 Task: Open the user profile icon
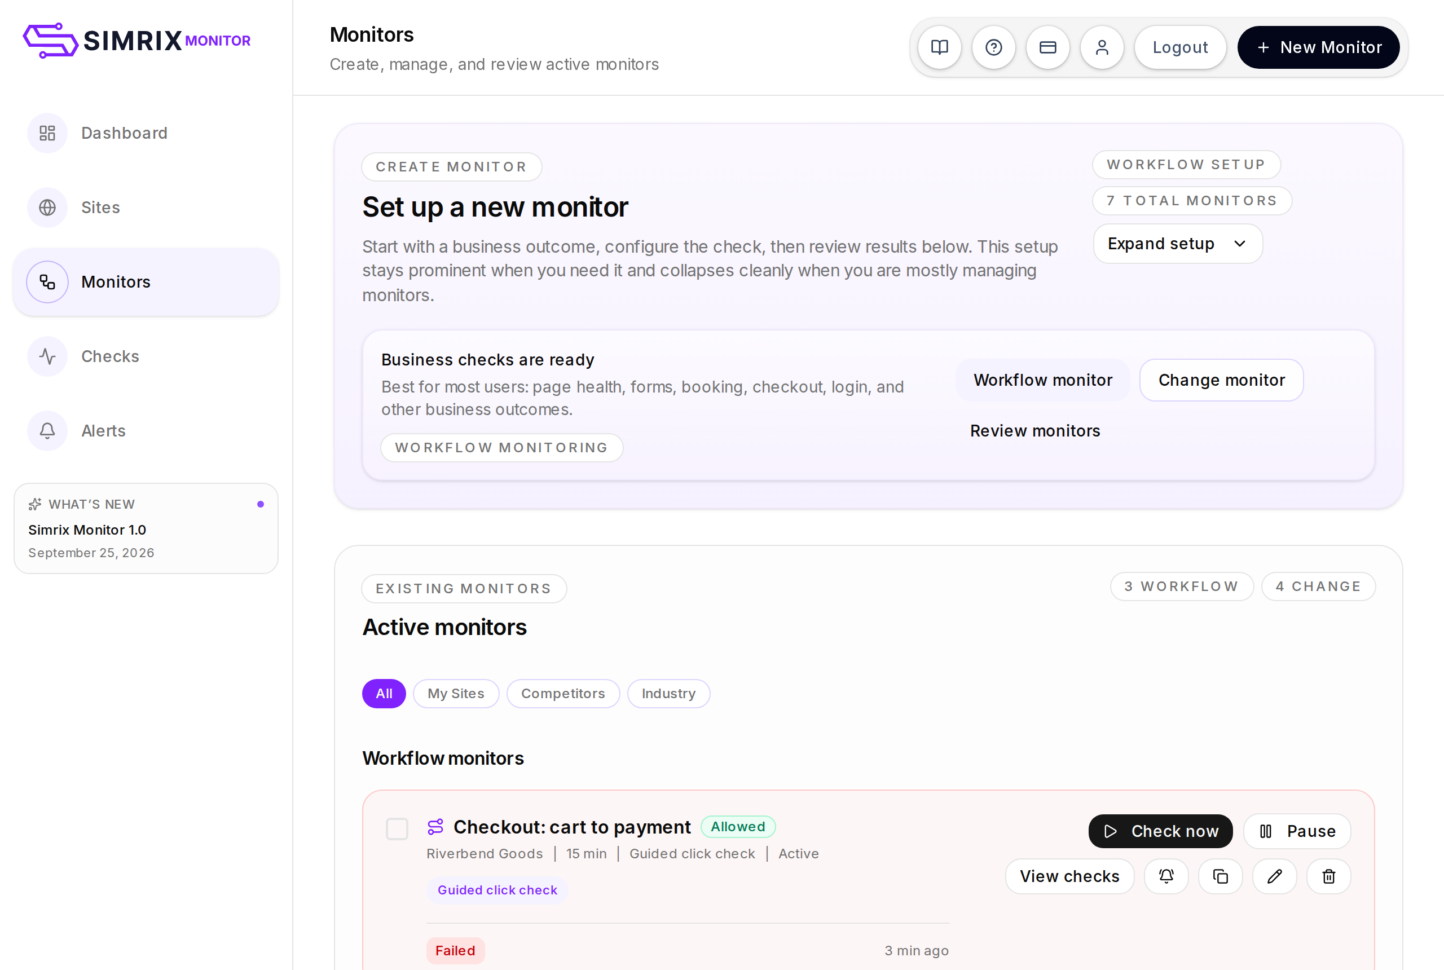point(1102,47)
